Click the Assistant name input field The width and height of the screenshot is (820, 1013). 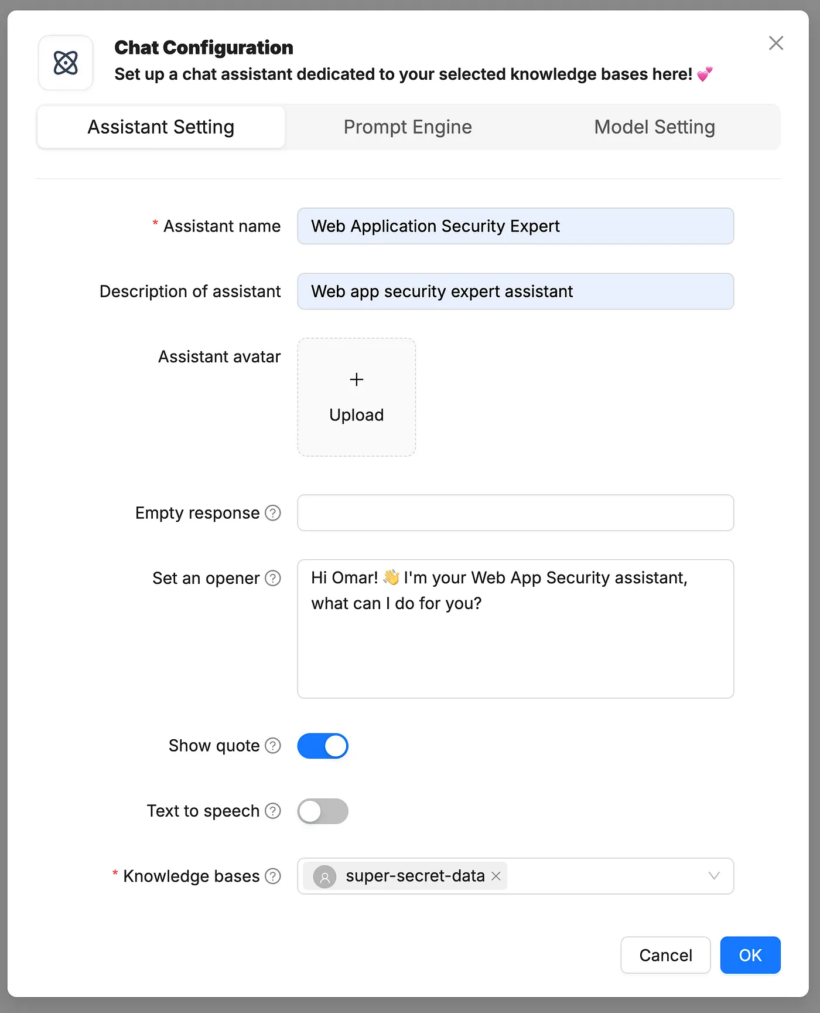[515, 226]
